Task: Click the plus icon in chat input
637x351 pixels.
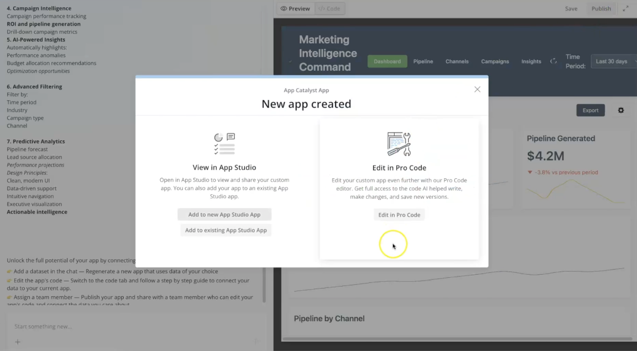Action: 17,342
